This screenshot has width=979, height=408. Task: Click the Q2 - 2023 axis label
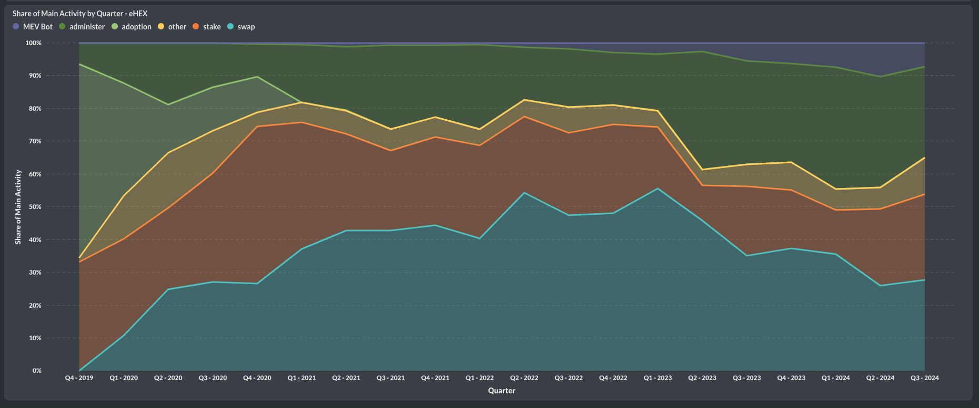tap(702, 378)
